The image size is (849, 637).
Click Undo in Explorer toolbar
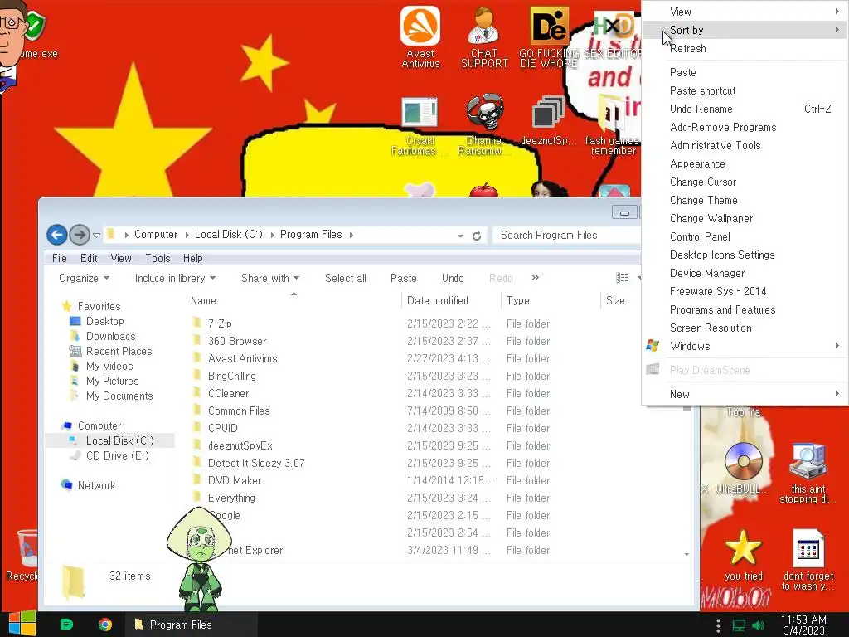[x=453, y=278]
